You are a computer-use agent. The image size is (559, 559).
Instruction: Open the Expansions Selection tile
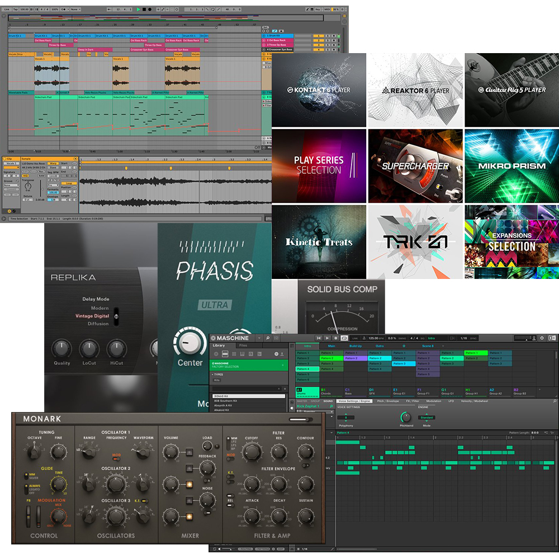pyautogui.click(x=512, y=241)
